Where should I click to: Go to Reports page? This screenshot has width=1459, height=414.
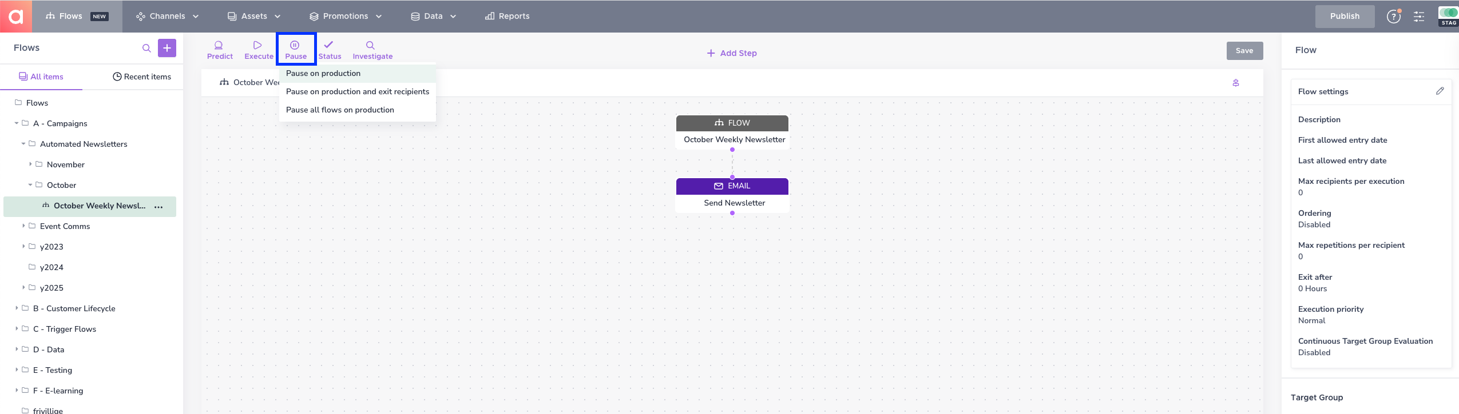(507, 16)
